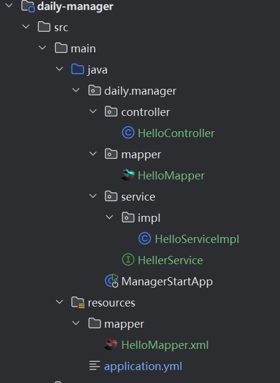Collapse the resources folder chevron
This screenshot has width=280, height=383.
pos(59,302)
